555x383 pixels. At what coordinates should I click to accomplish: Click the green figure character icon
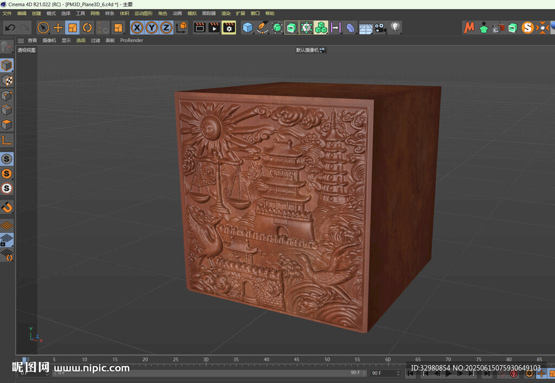(x=483, y=28)
